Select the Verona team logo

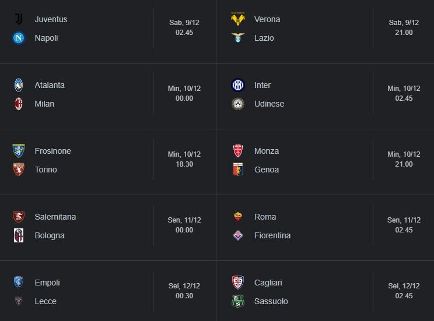[x=237, y=19]
